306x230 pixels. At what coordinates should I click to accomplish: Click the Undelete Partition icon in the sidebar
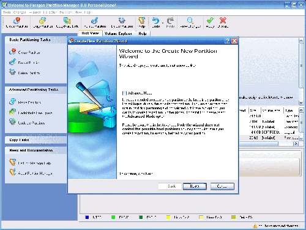click(x=12, y=122)
